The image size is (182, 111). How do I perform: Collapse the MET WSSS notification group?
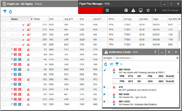click(104, 70)
